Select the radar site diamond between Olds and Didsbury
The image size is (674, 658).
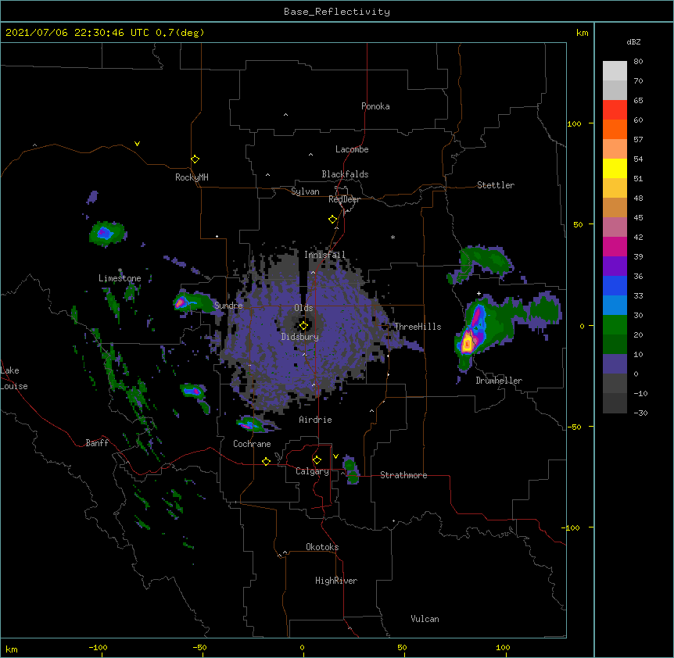(303, 326)
